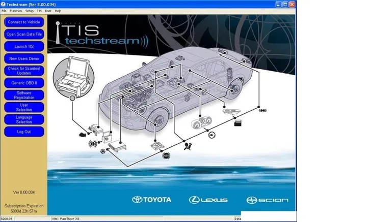
Task: Click the brake warning circle icon
Action: 92,143
